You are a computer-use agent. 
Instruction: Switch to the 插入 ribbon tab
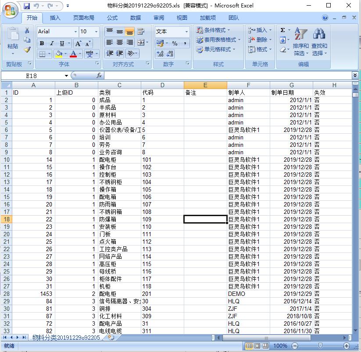[x=55, y=18]
